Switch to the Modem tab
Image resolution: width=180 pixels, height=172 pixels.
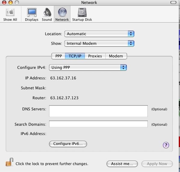tap(116, 56)
